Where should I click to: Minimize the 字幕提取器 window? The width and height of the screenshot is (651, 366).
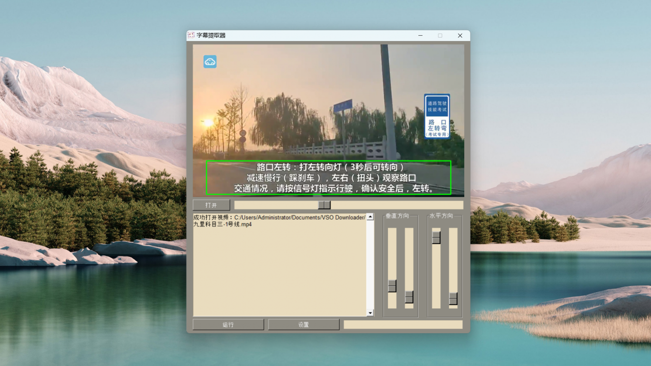click(x=420, y=36)
